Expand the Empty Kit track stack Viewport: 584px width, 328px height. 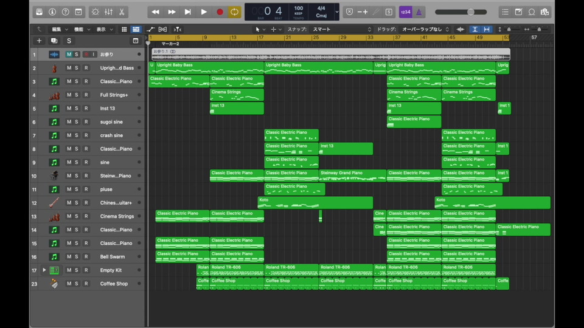pos(44,270)
